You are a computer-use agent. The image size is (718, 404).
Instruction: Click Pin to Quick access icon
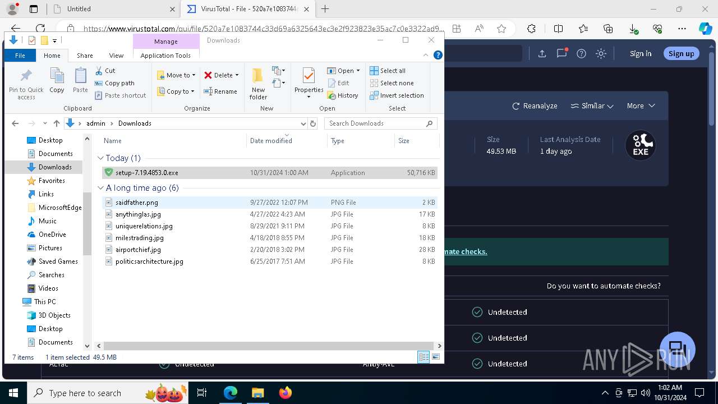(26, 84)
